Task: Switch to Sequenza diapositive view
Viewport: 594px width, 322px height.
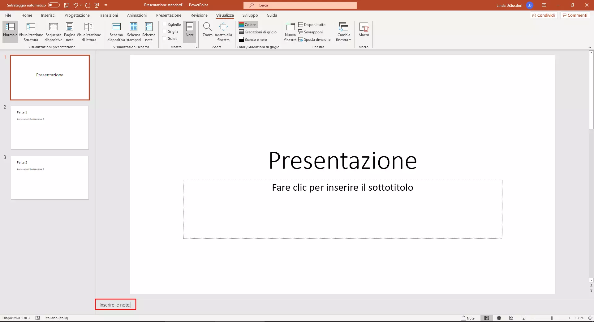Action: click(x=54, y=32)
